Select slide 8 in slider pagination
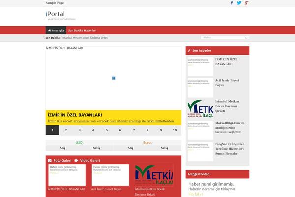 (x=147, y=130)
